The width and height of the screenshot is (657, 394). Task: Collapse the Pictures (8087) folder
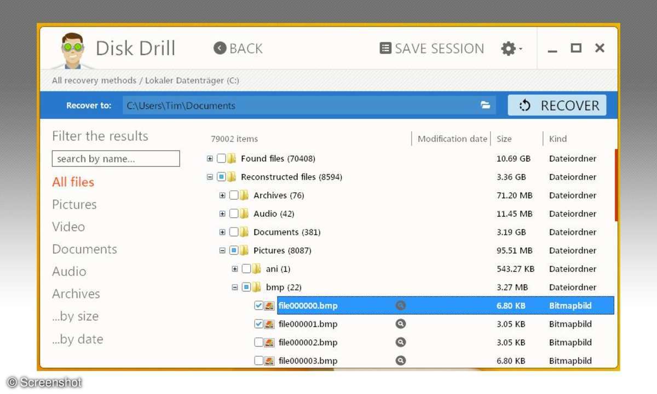tap(222, 251)
